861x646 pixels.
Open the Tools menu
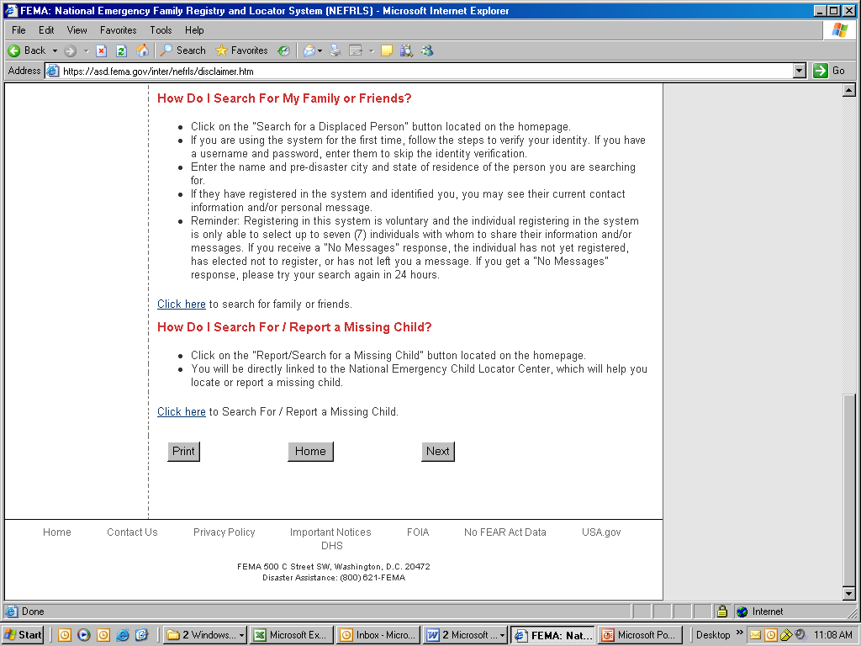tap(161, 30)
